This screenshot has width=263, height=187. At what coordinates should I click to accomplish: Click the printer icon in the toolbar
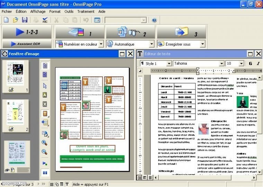[36, 20]
